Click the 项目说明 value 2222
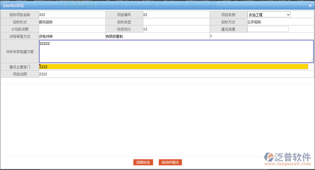The width and height of the screenshot is (315, 170). pyautogui.click(x=43, y=74)
